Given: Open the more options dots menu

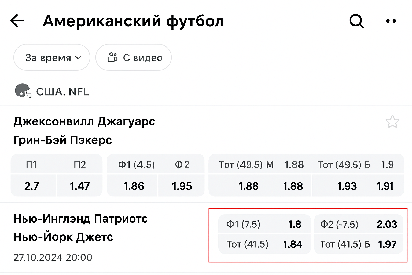Looking at the screenshot, I should point(391,21).
